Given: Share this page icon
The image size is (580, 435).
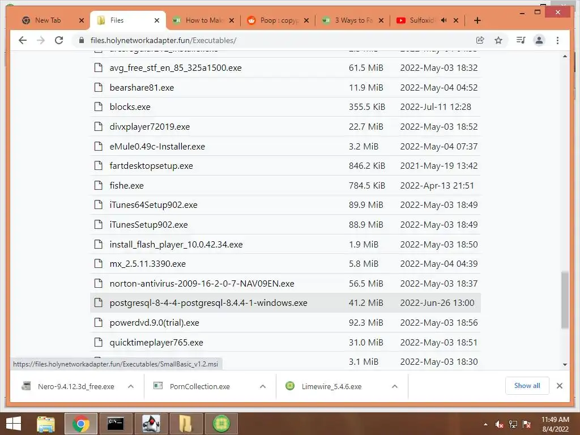Looking at the screenshot, I should (480, 40).
